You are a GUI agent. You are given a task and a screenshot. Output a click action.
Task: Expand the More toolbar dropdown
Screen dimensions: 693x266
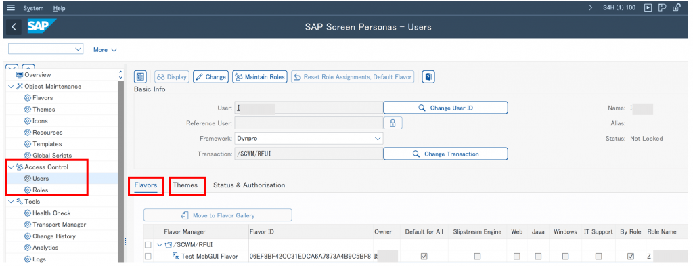pyautogui.click(x=105, y=50)
